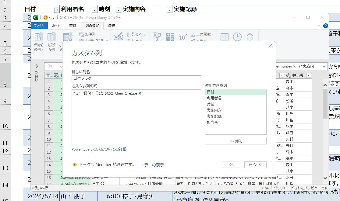
Task: Switch to the 変換 ribbon tab
Action: (73, 26)
